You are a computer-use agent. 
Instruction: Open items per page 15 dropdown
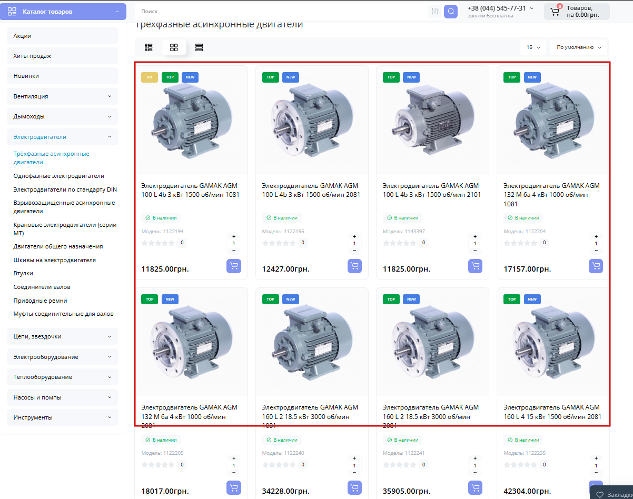[533, 47]
